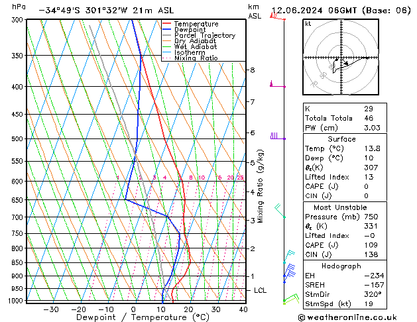Image resolution: width=417 pixels, height=322 pixels.
Task: Click the 5 km altitude tick label
Action: (x=253, y=162)
